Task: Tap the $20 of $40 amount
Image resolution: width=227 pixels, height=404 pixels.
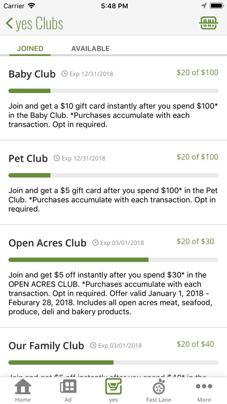Action: point(195,344)
